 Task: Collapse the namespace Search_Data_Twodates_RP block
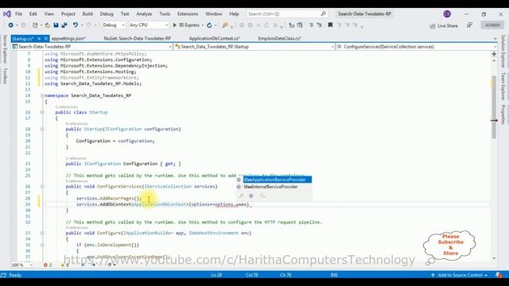pyautogui.click(x=42, y=95)
